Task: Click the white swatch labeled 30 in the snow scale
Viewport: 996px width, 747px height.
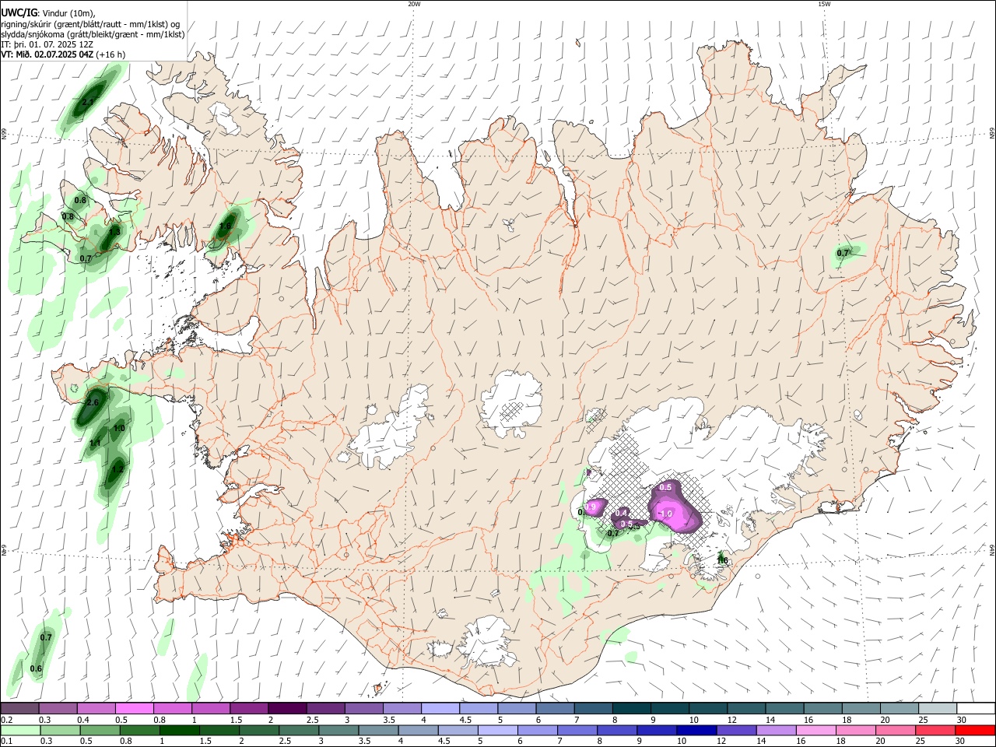Action: (x=976, y=708)
